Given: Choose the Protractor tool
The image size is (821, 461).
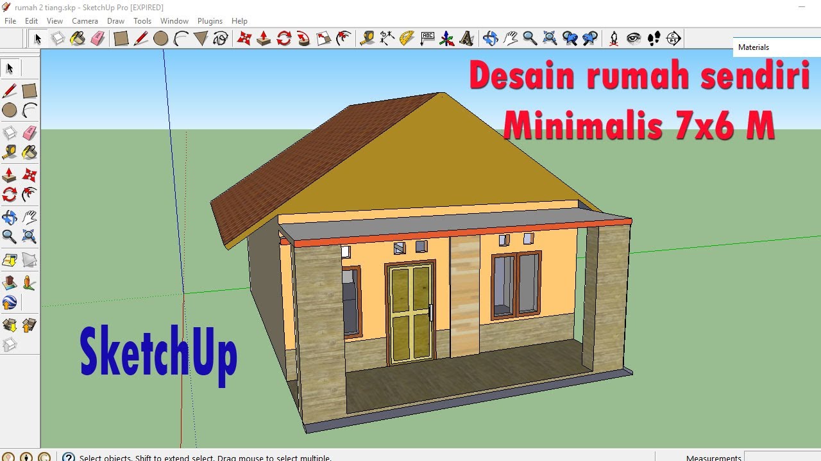Looking at the screenshot, I should pos(407,38).
